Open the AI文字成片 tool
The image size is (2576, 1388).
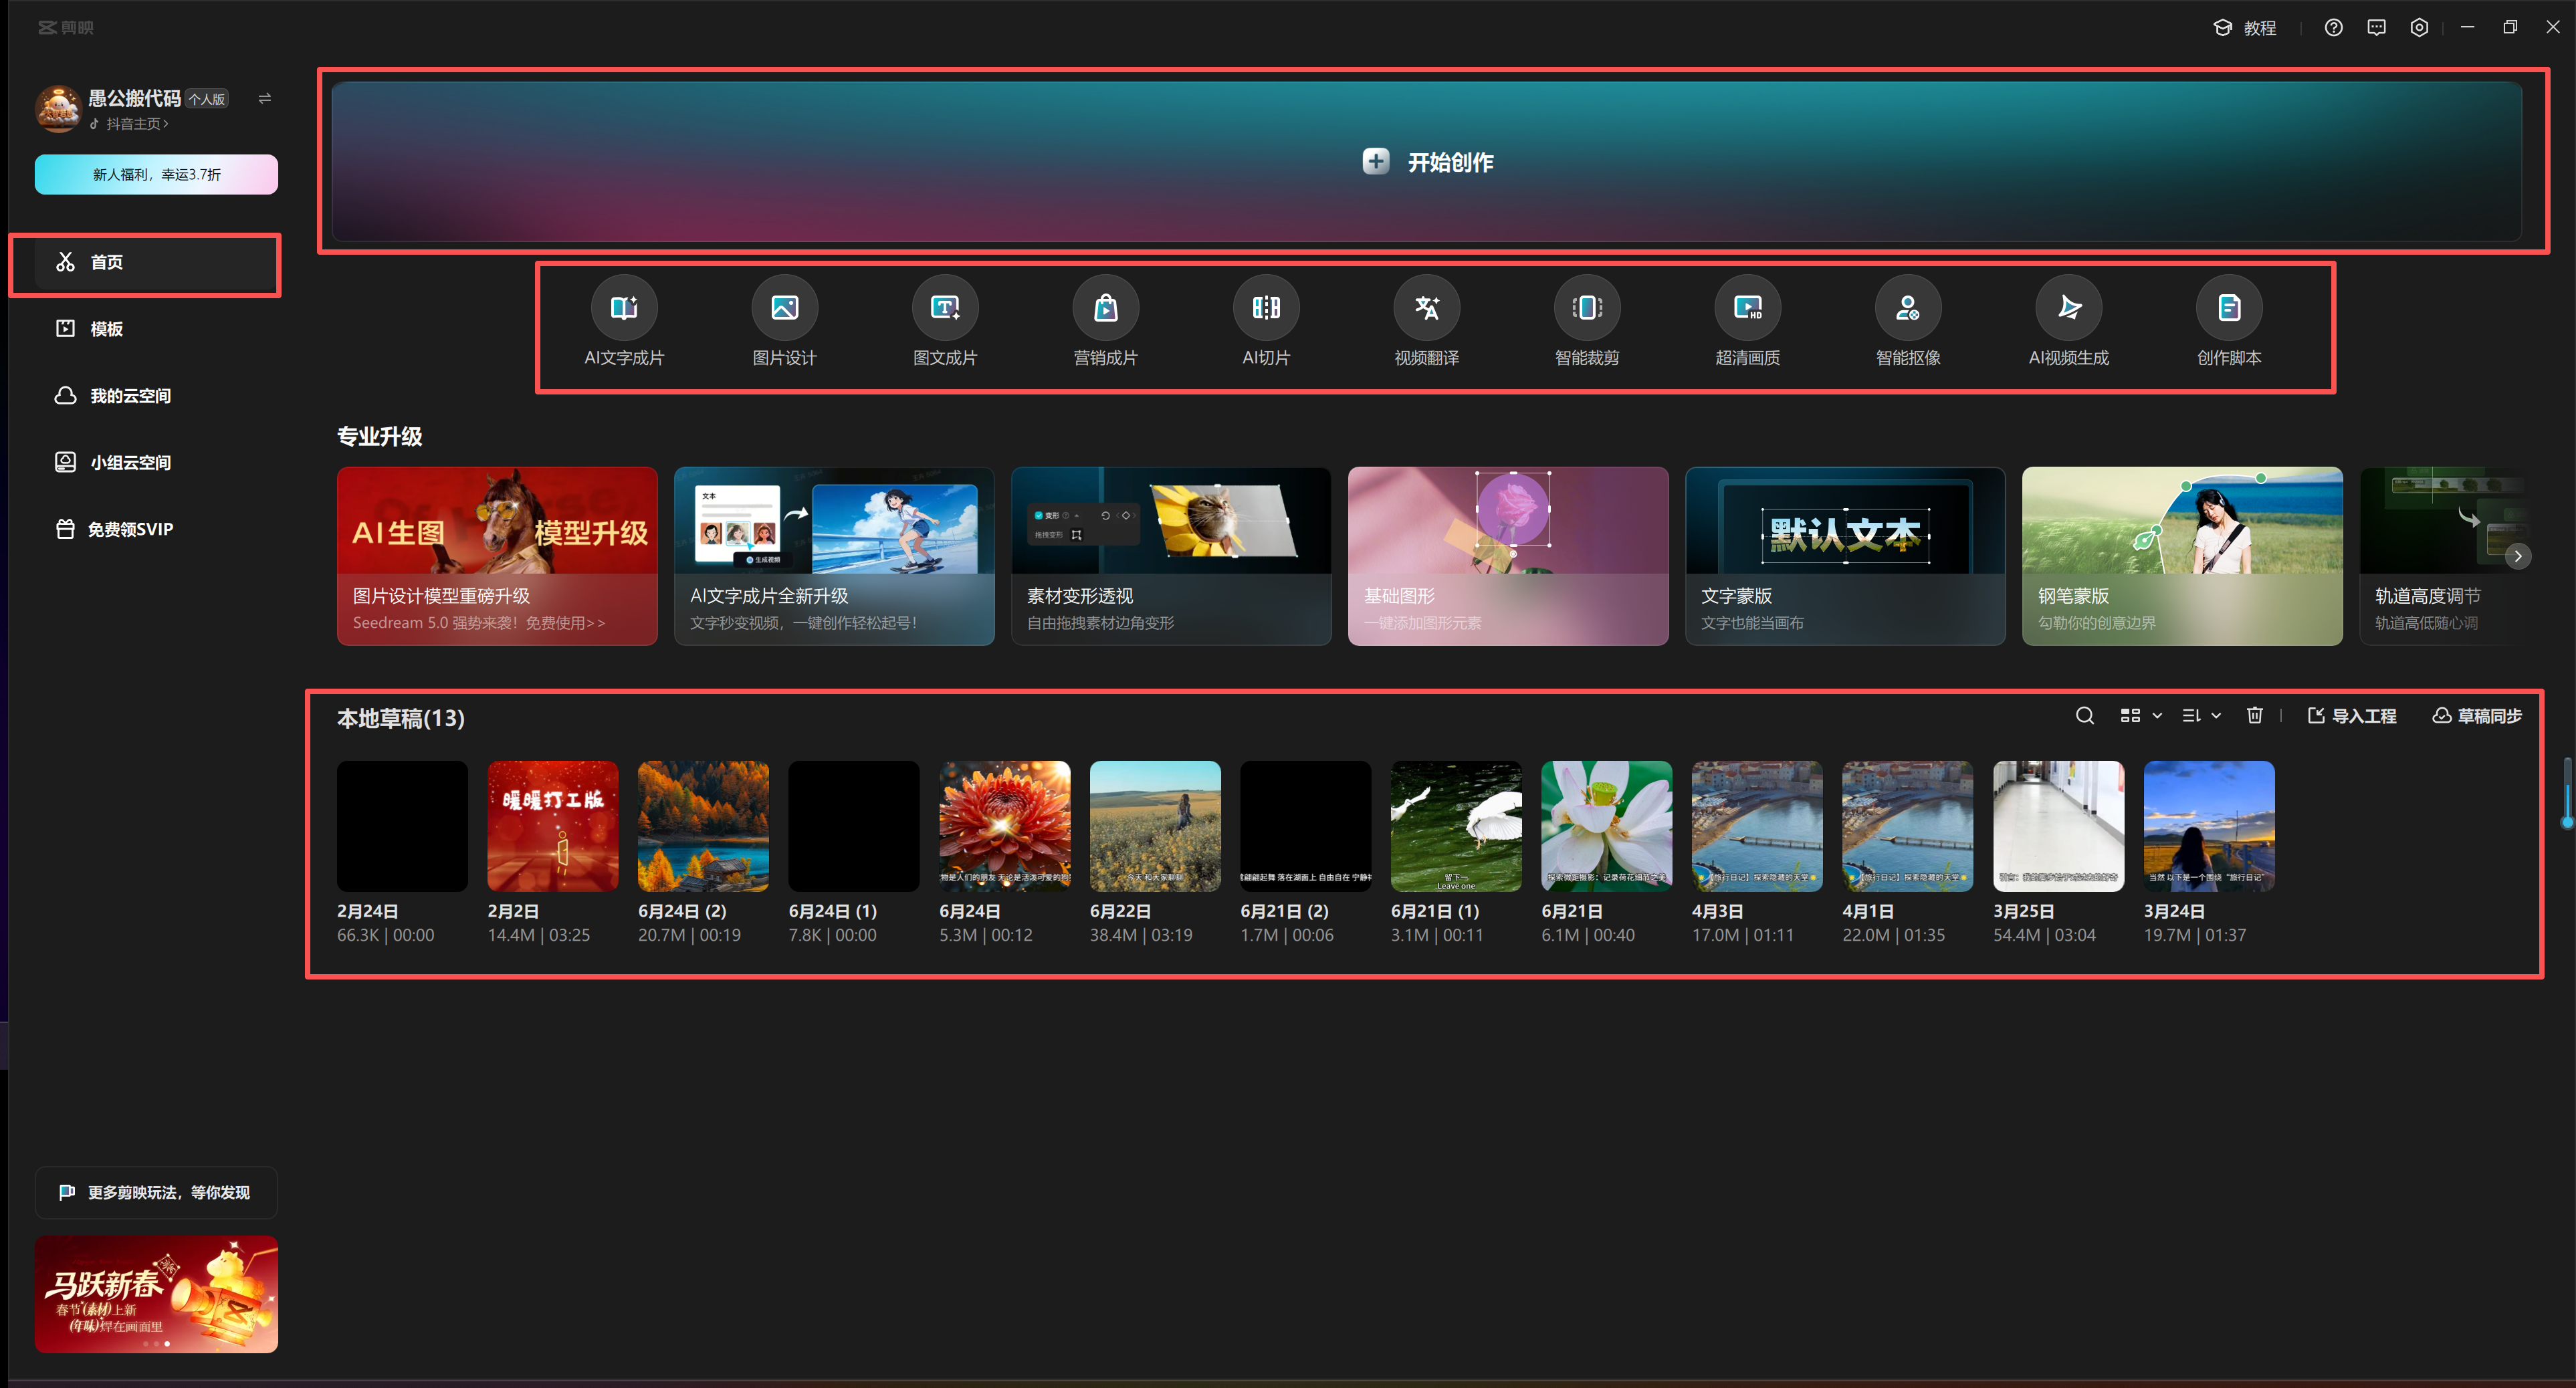point(624,308)
